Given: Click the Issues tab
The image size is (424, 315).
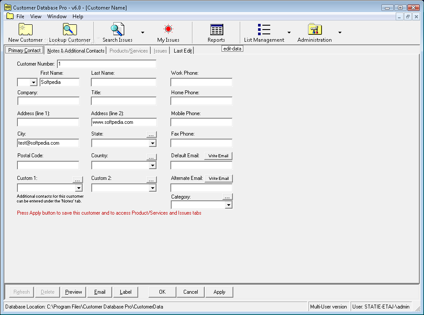Looking at the screenshot, I should coord(160,50).
